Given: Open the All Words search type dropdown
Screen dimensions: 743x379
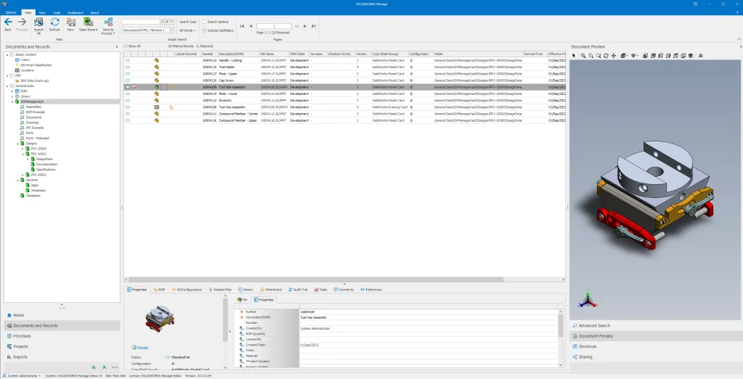Looking at the screenshot, I should pyautogui.click(x=187, y=30).
